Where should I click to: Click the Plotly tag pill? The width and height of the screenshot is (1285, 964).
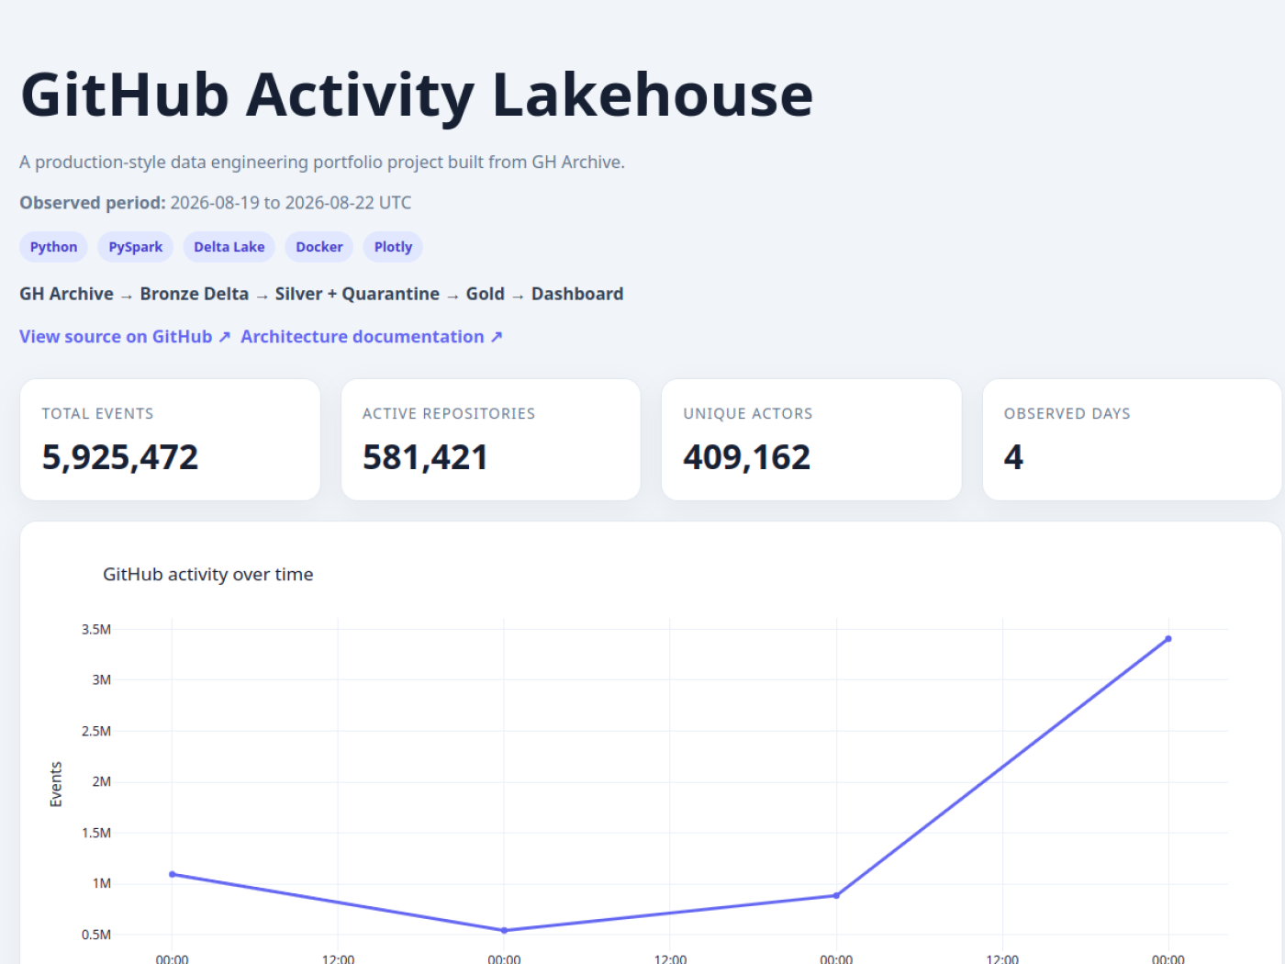click(393, 247)
